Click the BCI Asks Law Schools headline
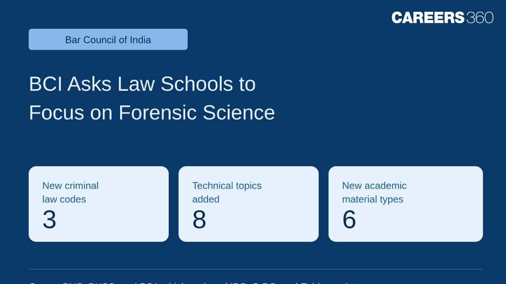 click(x=152, y=98)
